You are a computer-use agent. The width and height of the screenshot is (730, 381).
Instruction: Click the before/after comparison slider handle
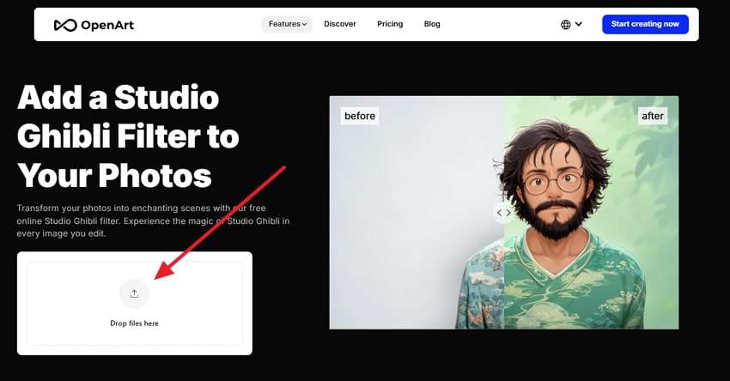[504, 213]
